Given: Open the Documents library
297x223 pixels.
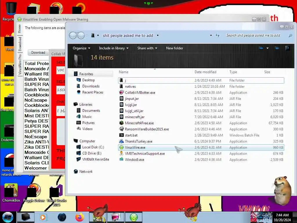Looking at the screenshot, I should (91, 111).
